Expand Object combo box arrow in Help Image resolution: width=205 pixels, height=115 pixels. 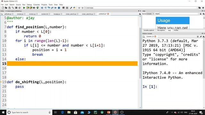(x=198, y=14)
